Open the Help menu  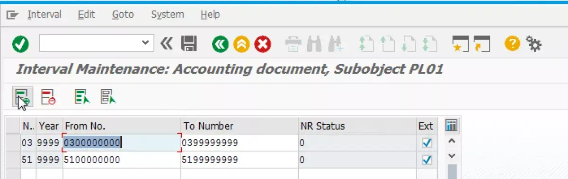point(210,15)
